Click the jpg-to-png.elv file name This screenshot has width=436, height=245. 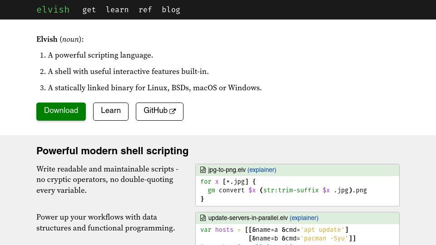pos(227,170)
